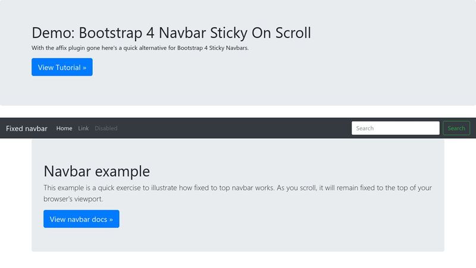The image size is (476, 268).
Task: Click empty dark navbar space left of Search field
Action: [x=238, y=128]
